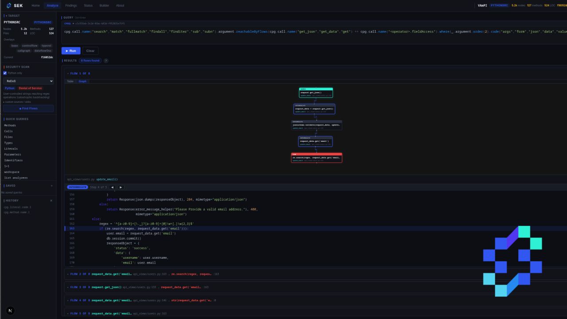Viewport: 567px width, 319px height.
Task: Click the Python tag badge
Action: coord(9,88)
